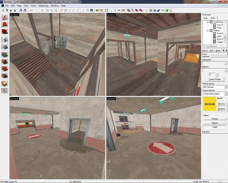Toggle the texture lock tl icon
Image resolution: width=228 pixels, height=183 pixels.
115,10
